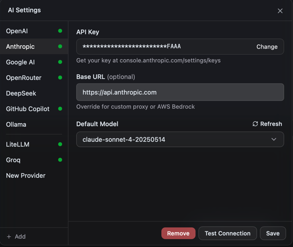This screenshot has width=293, height=247.
Task: Open the Default Model dropdown
Action: 180,139
